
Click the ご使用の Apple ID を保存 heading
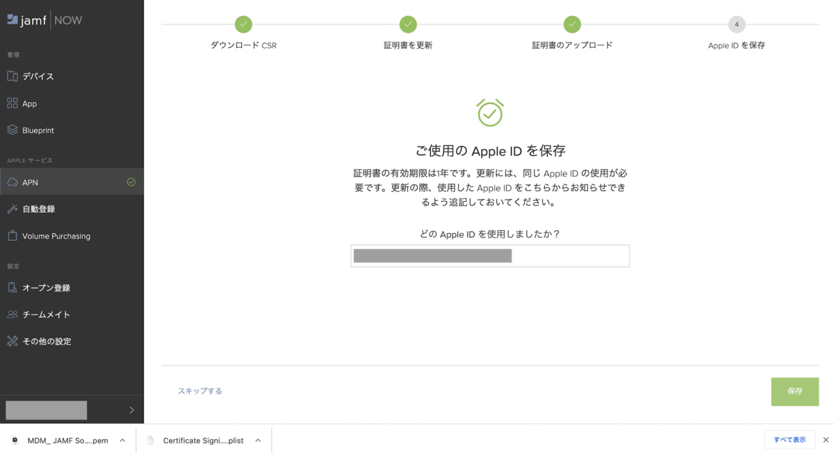pyautogui.click(x=490, y=151)
